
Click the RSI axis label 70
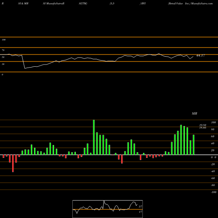coord(3,50)
